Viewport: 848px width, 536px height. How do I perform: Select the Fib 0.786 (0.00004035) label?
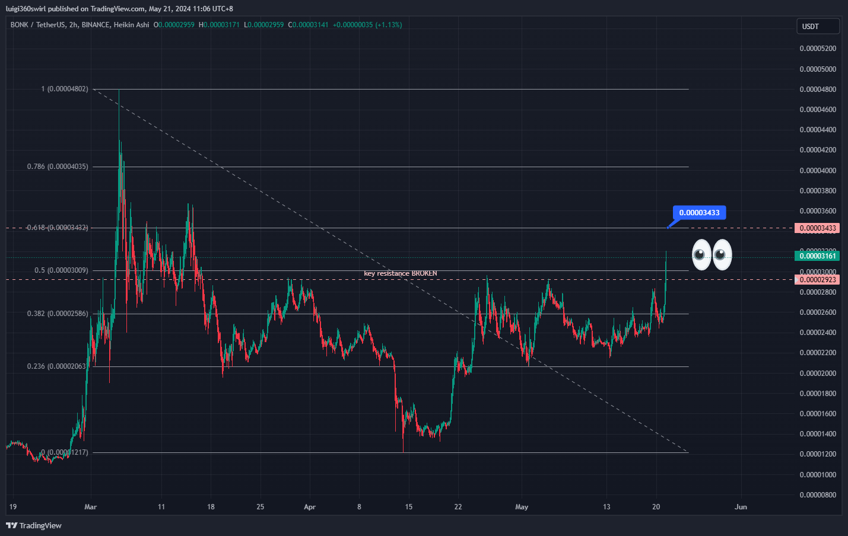click(58, 167)
